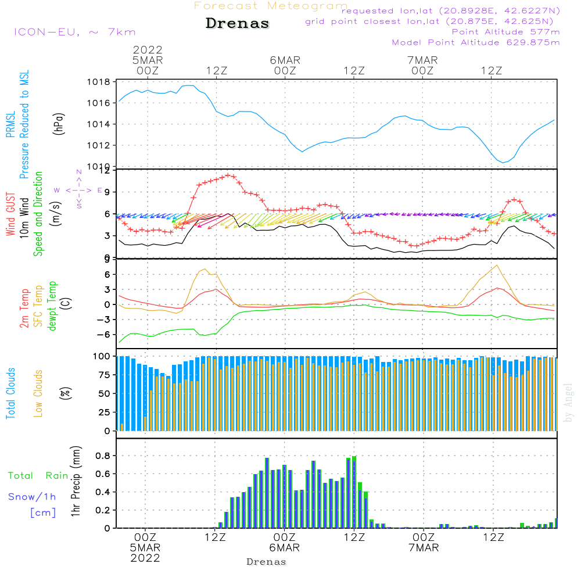This screenshot has width=581, height=581.
Task: Click the 'Drenas' chart title
Action: pyautogui.click(x=237, y=23)
